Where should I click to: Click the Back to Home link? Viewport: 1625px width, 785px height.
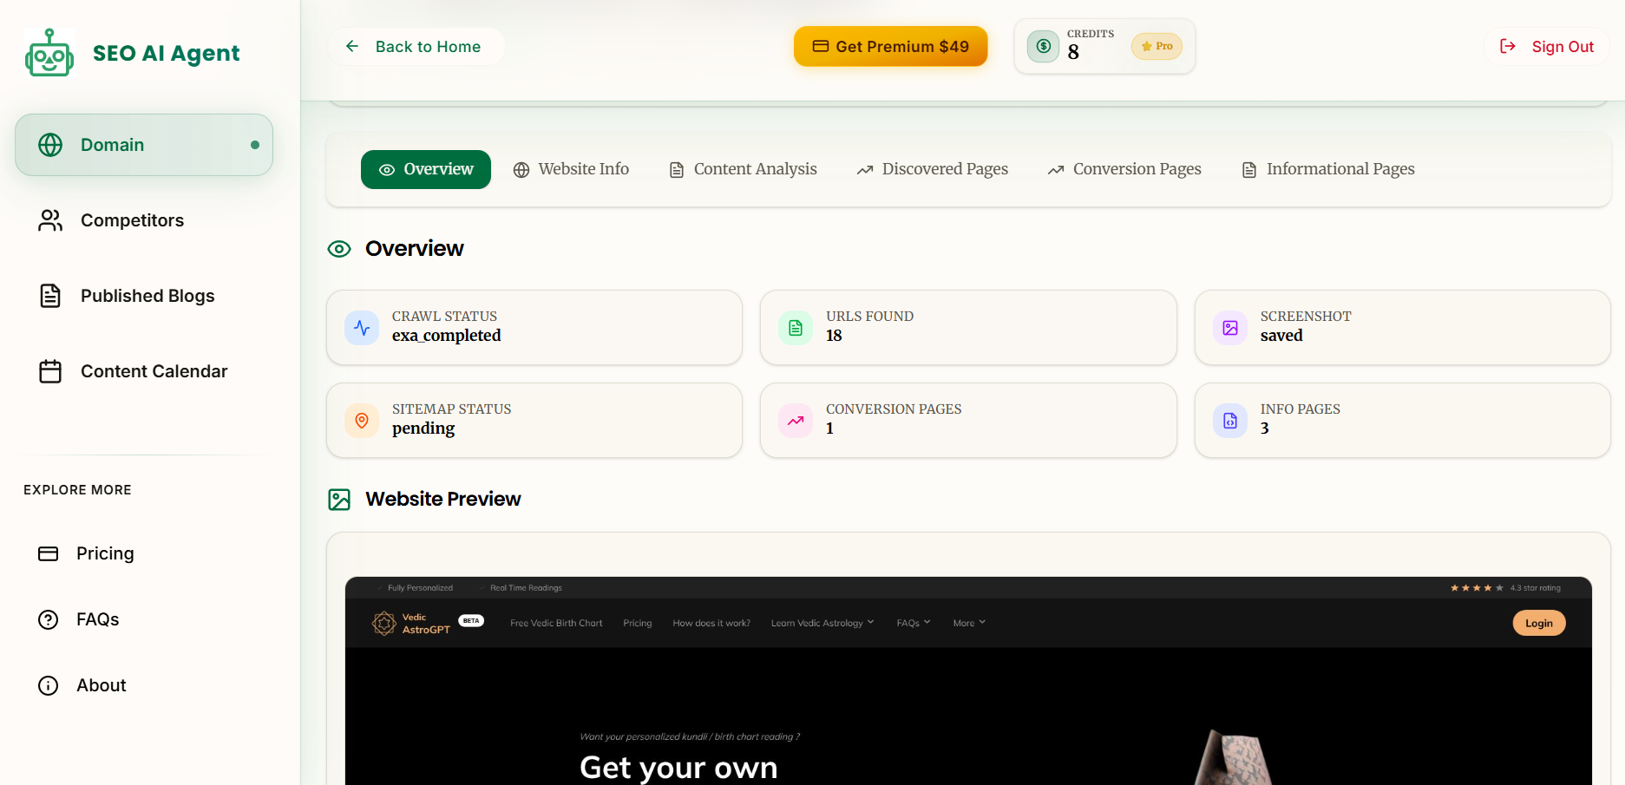point(416,46)
